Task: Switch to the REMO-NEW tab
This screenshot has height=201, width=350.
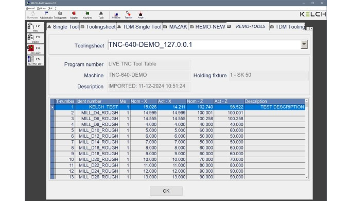Action: pyautogui.click(x=207, y=27)
